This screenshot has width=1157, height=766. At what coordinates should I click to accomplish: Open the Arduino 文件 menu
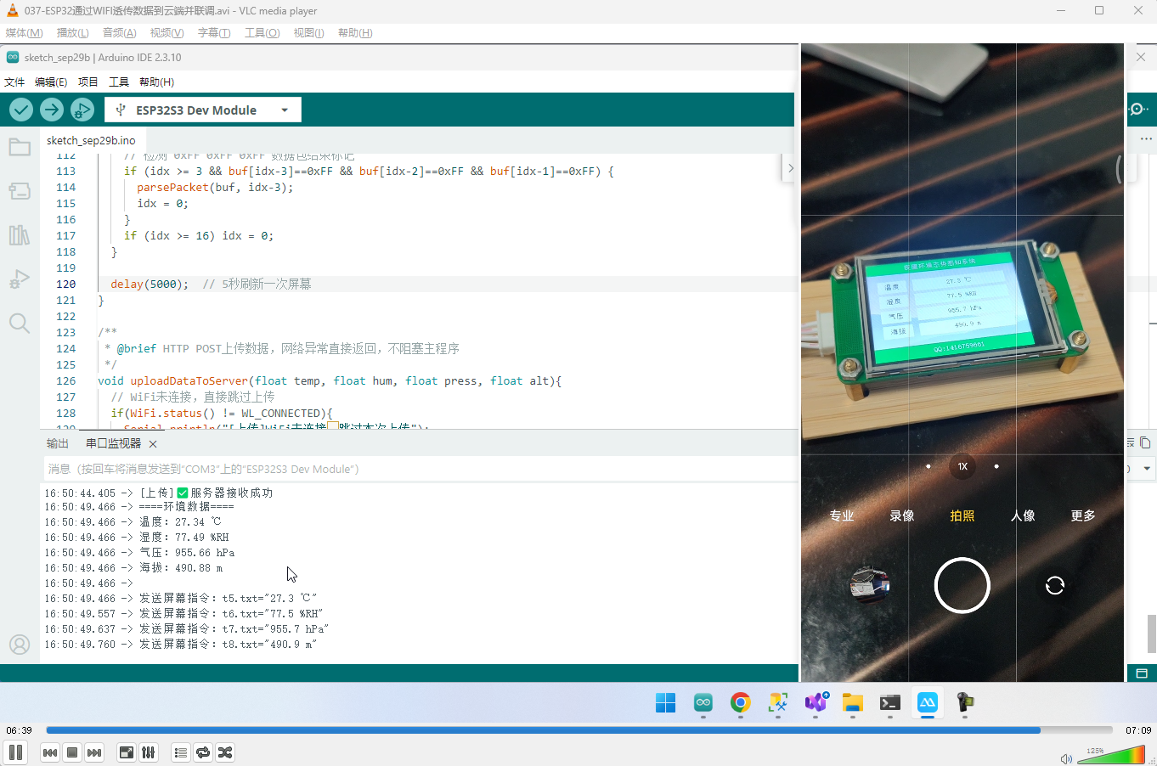(x=14, y=82)
